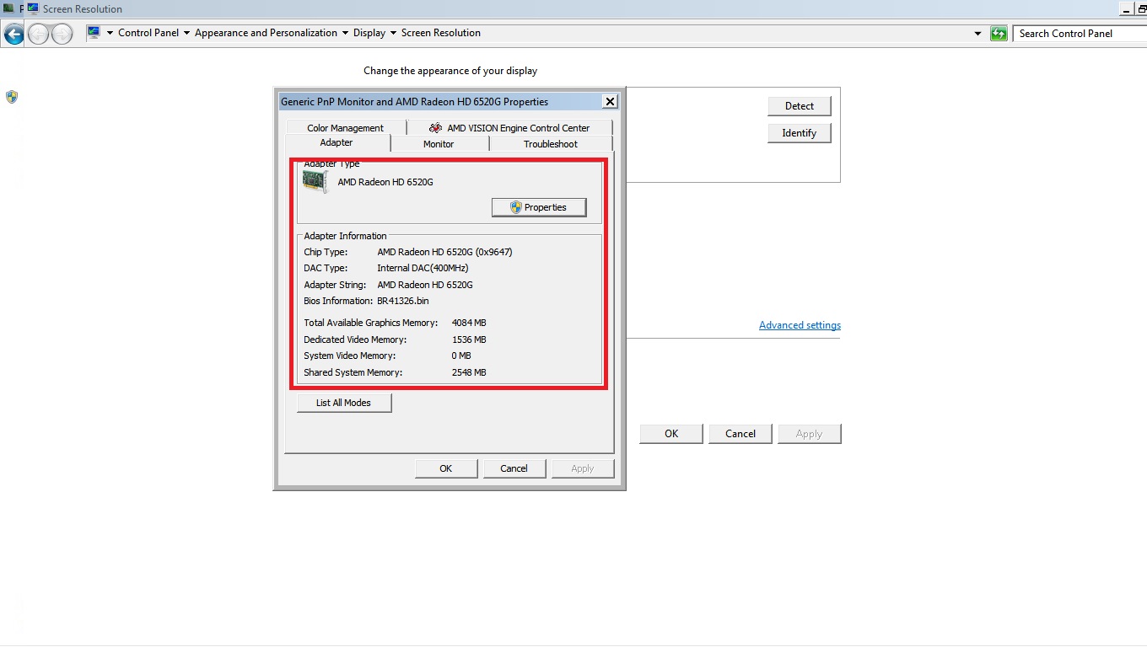Open the Color Management tab

(x=346, y=127)
